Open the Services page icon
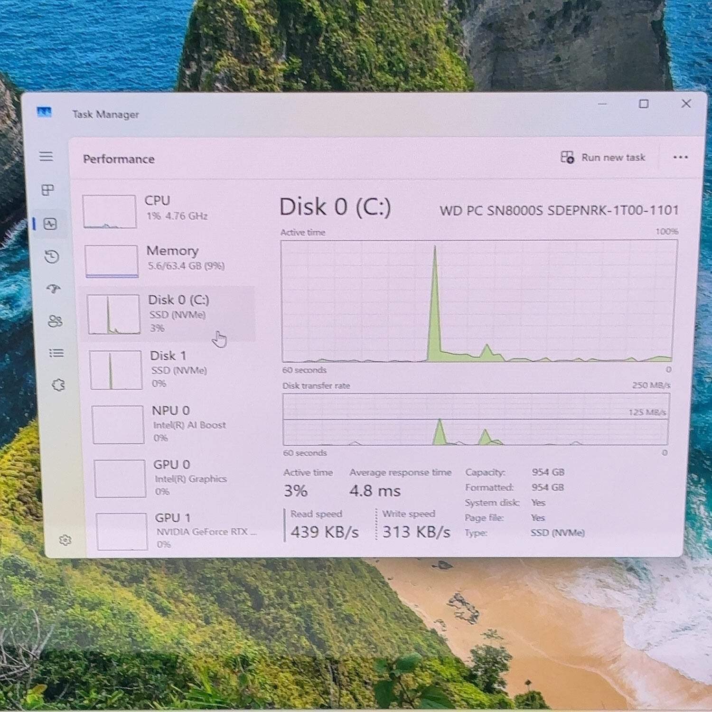Image resolution: width=712 pixels, height=712 pixels. point(58,385)
